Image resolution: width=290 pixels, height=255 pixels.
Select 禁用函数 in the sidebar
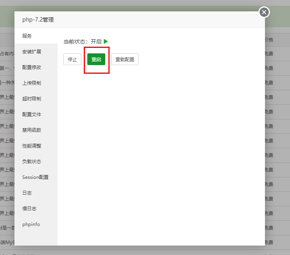pyautogui.click(x=32, y=130)
